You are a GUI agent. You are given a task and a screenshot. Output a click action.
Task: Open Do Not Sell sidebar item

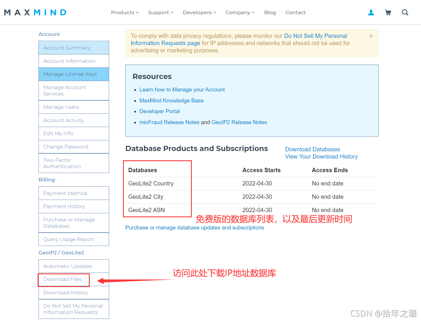pyautogui.click(x=74, y=309)
